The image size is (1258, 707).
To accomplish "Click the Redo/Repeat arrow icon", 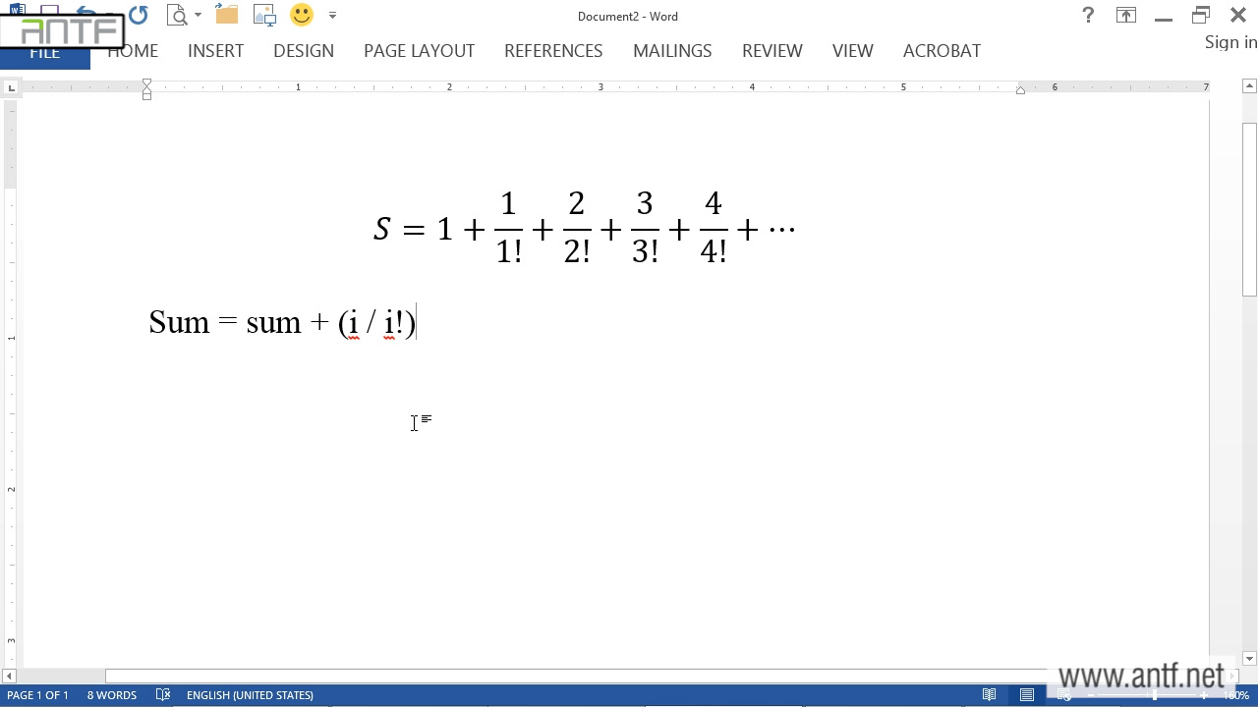I will 139,15.
